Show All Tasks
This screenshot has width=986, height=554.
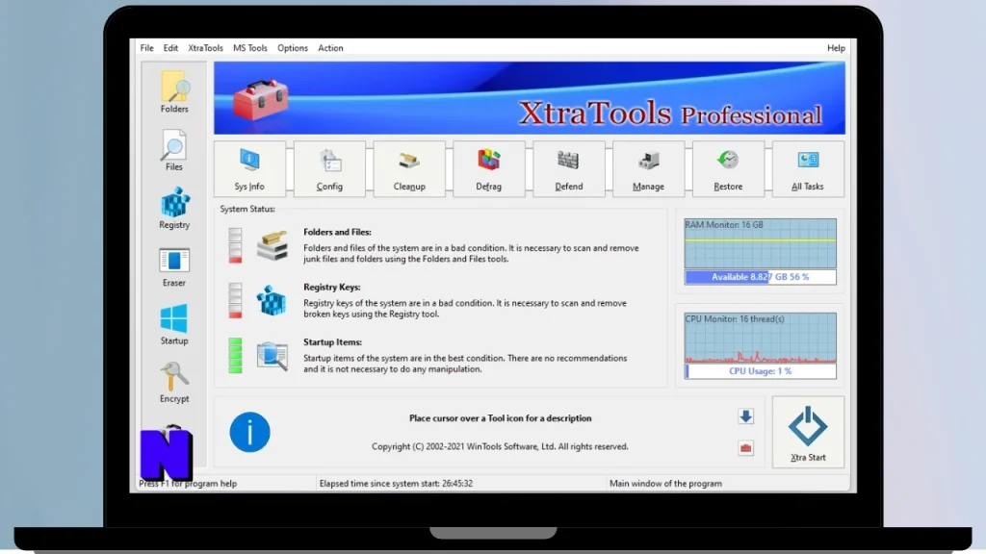[x=808, y=169]
